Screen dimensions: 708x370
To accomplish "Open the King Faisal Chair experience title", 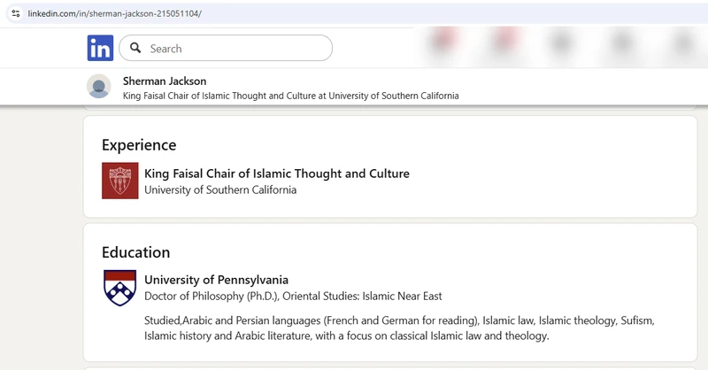I will pyautogui.click(x=277, y=173).
